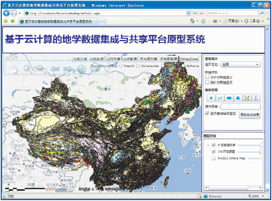Switch basemap to 天地图矢量

click(x=148, y=59)
